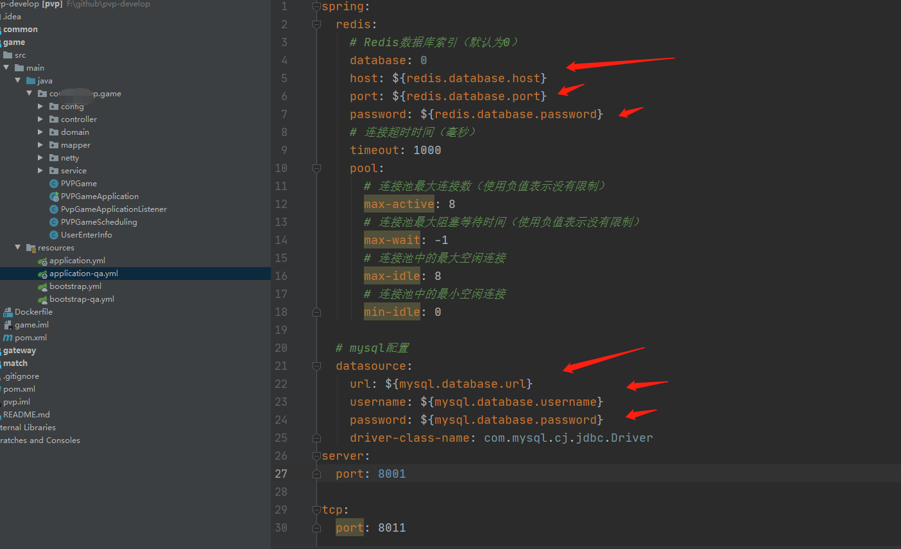Click the tcp port value 8011
901x549 pixels.
tap(391, 528)
